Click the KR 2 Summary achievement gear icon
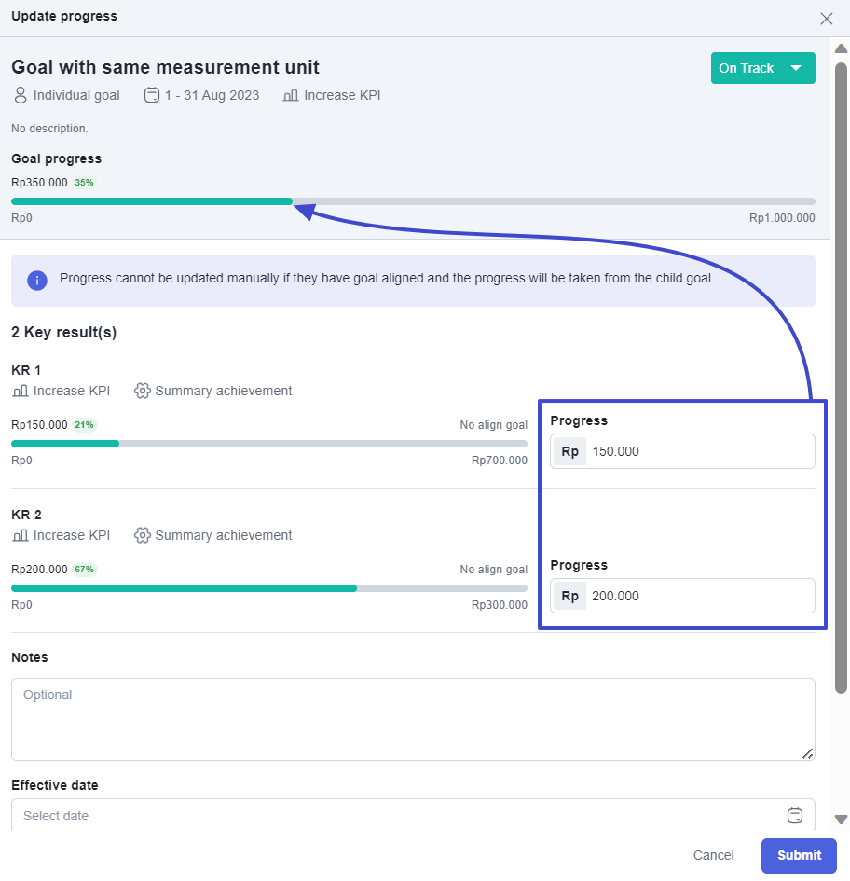Screen dimensions: 850x881 tap(143, 535)
